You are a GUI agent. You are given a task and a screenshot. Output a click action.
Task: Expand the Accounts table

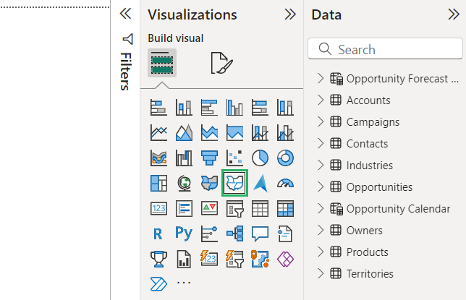coord(321,100)
